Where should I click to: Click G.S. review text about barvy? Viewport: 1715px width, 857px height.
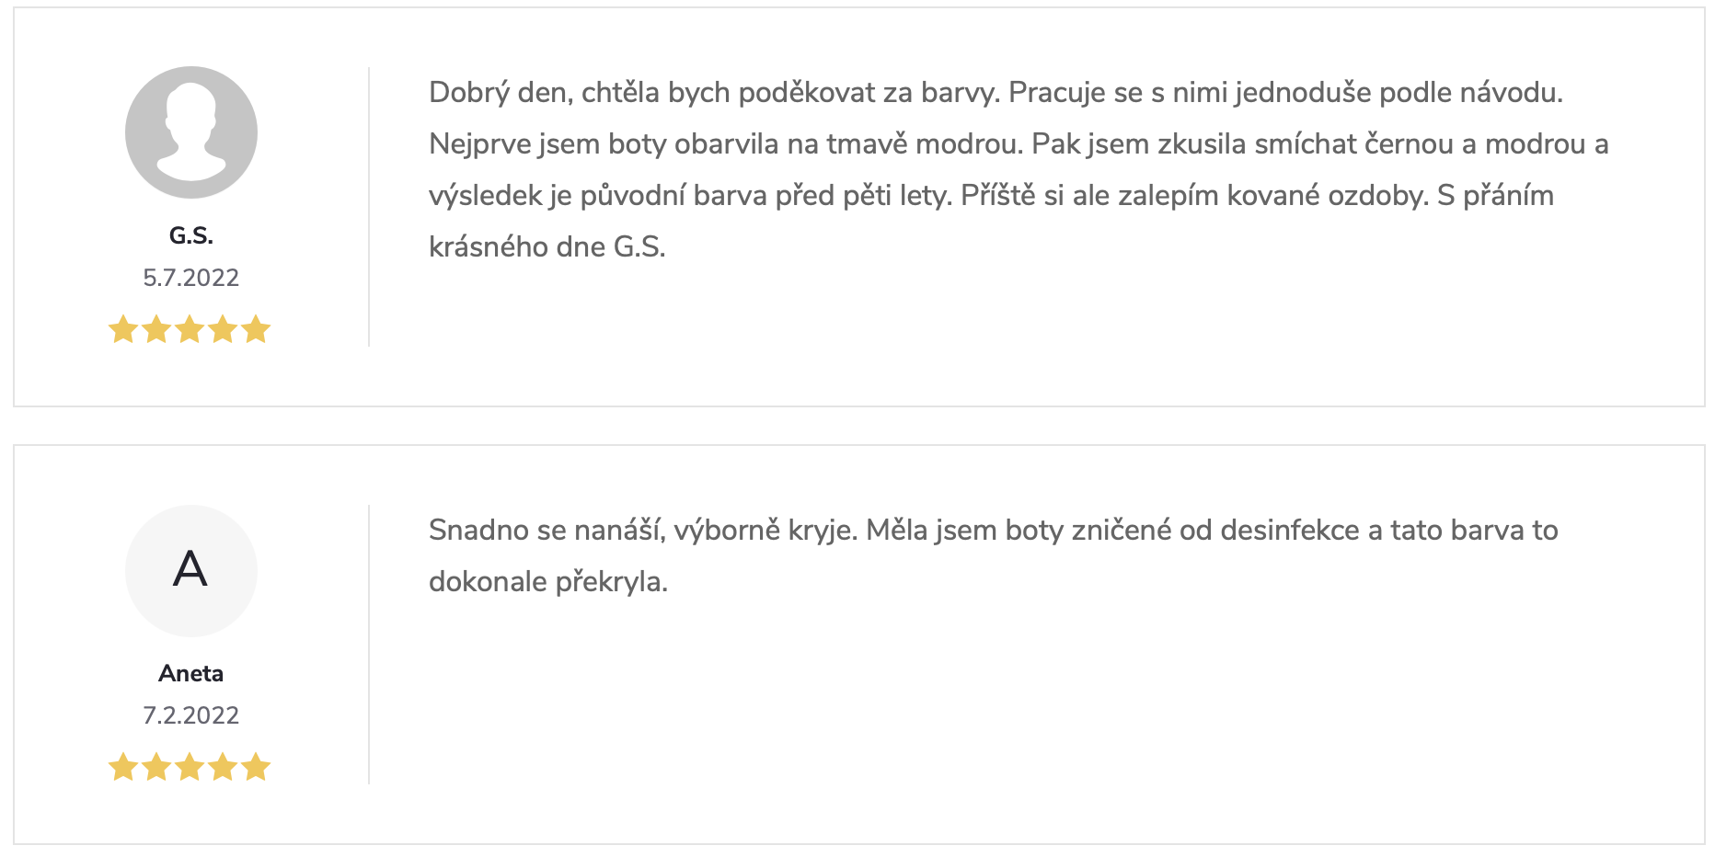click(1019, 169)
